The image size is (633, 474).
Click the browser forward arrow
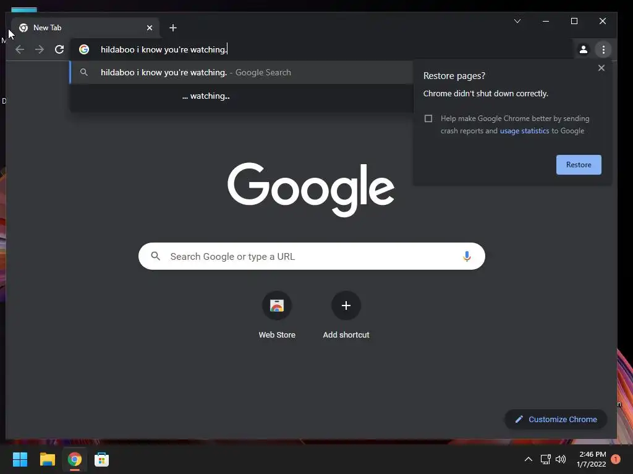coord(39,49)
